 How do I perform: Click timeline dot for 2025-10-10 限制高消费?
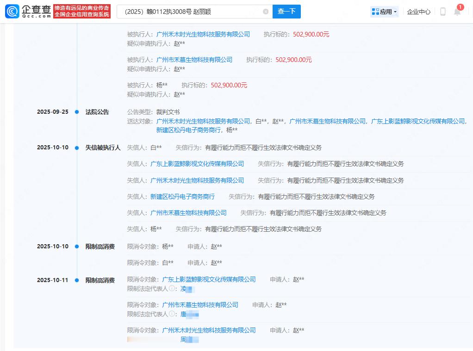[x=77, y=246]
